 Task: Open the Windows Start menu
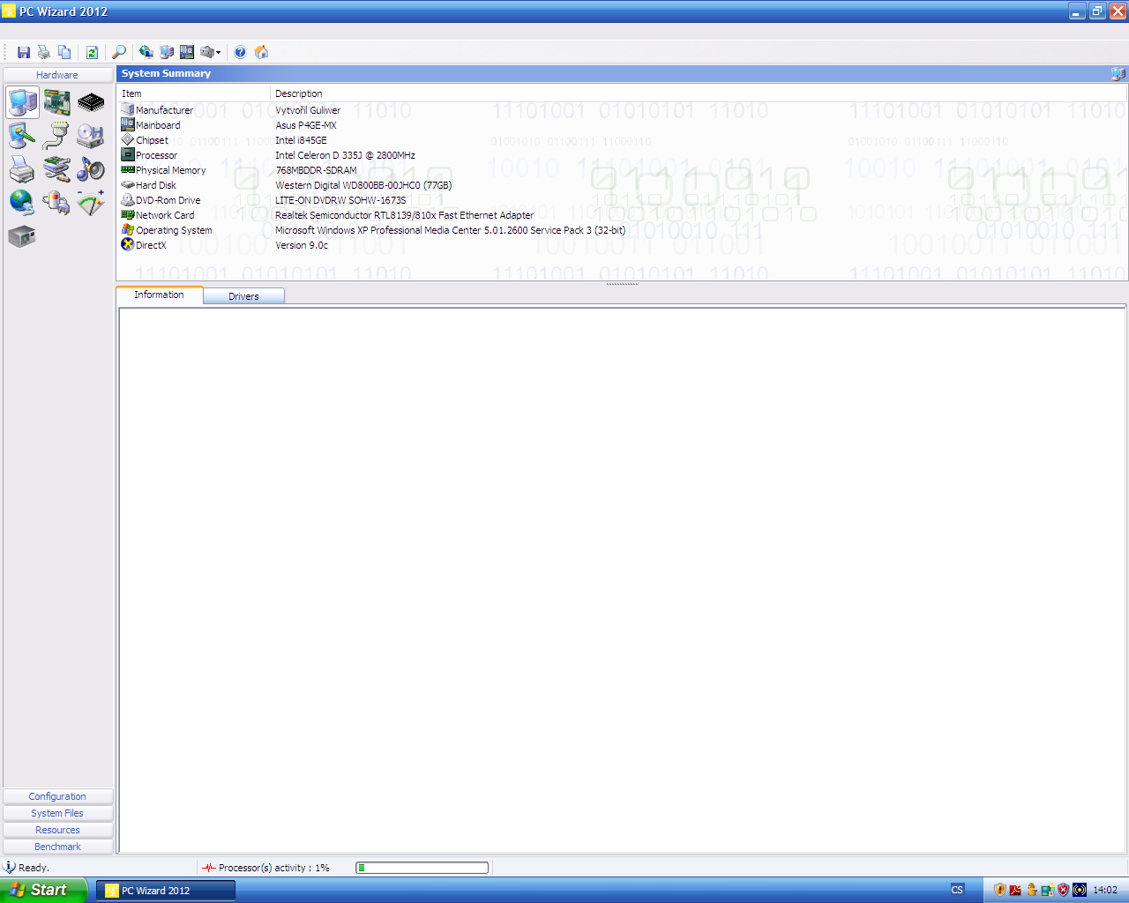click(43, 890)
